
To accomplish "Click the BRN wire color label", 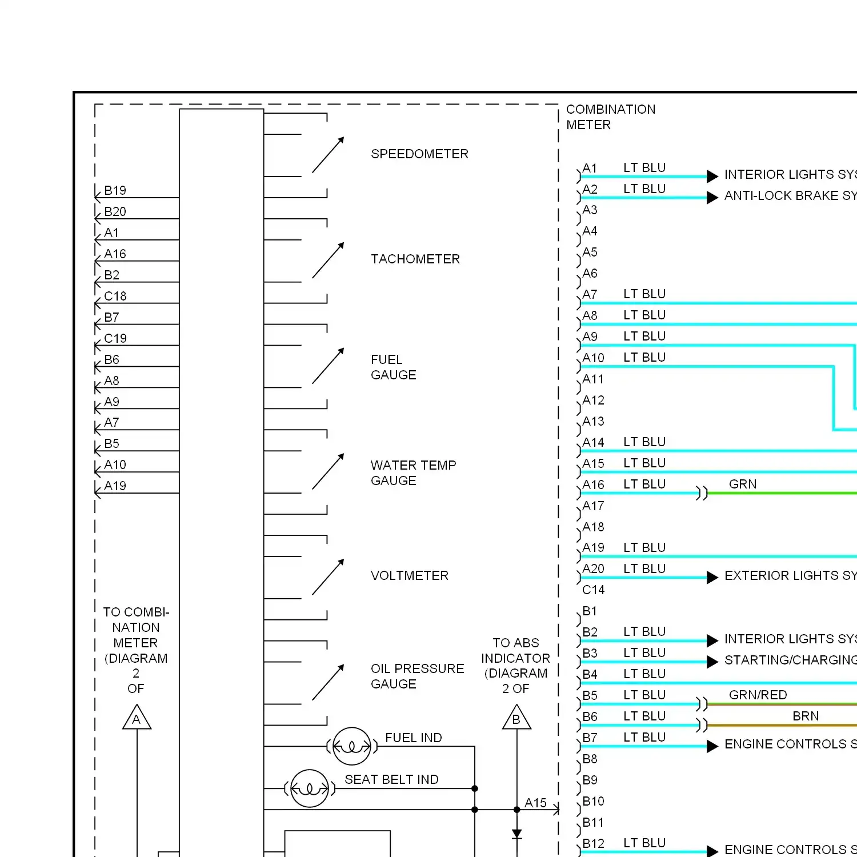I will point(806,716).
